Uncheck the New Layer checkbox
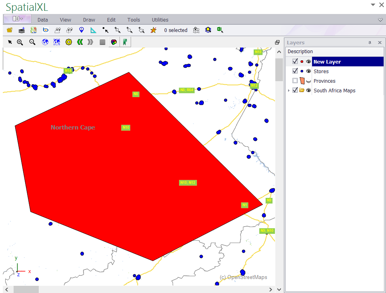The width and height of the screenshot is (386, 293). tap(295, 62)
